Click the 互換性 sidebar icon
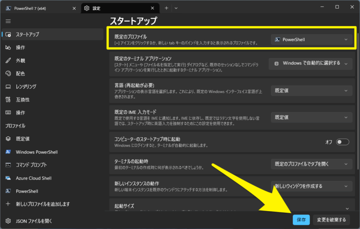This screenshot has width=360, height=229. [8, 99]
